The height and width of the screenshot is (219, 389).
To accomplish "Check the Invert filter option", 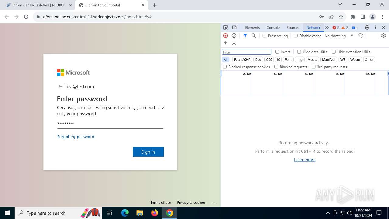I will pyautogui.click(x=277, y=52).
